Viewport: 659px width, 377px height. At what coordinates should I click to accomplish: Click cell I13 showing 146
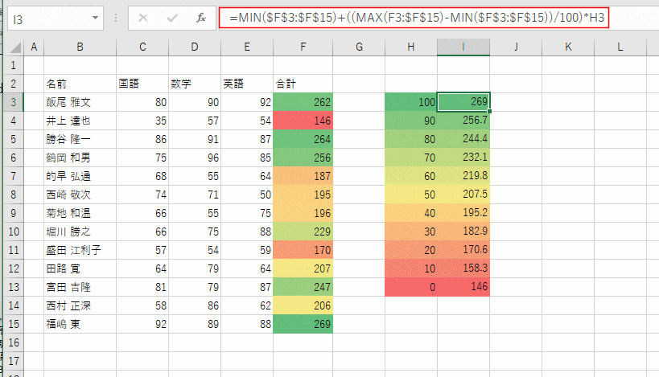point(463,287)
